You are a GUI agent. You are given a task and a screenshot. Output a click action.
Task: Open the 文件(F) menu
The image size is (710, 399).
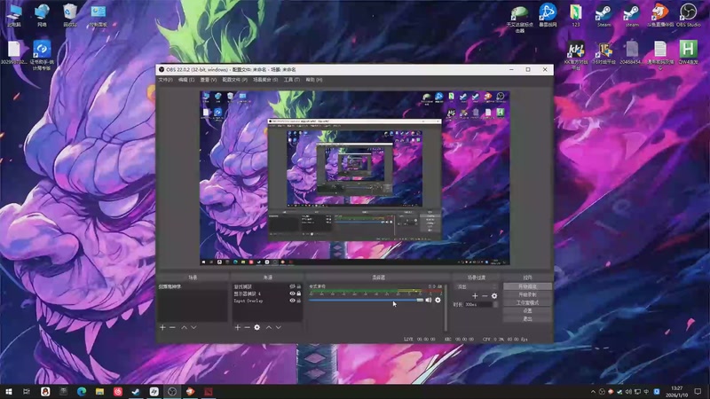tap(165, 80)
